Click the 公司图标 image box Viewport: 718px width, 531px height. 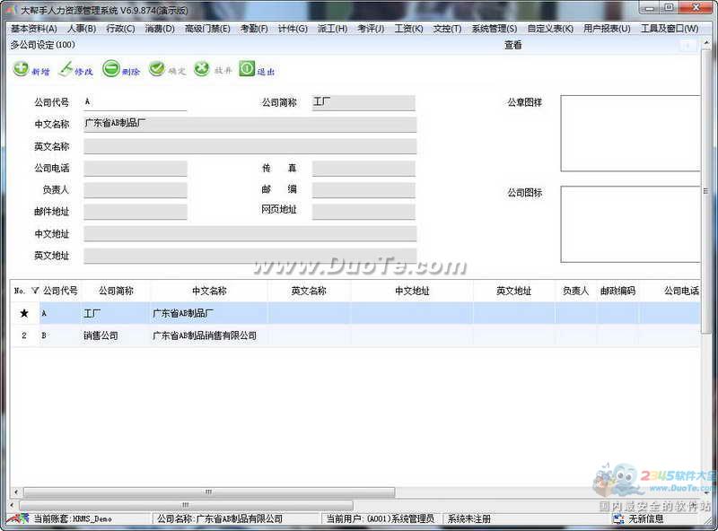631,224
